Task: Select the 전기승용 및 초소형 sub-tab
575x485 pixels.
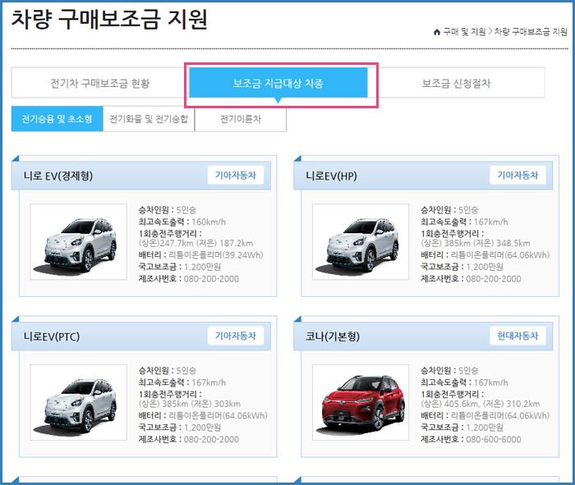Action: [x=57, y=119]
